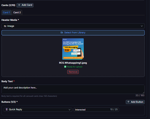Click the plus icon in Add Card

(19, 5)
